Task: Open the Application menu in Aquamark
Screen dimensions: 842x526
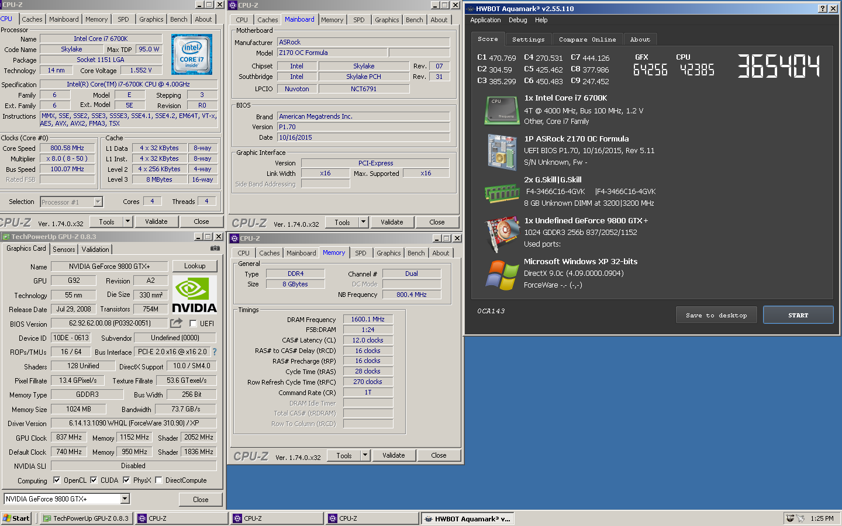Action: point(485,20)
